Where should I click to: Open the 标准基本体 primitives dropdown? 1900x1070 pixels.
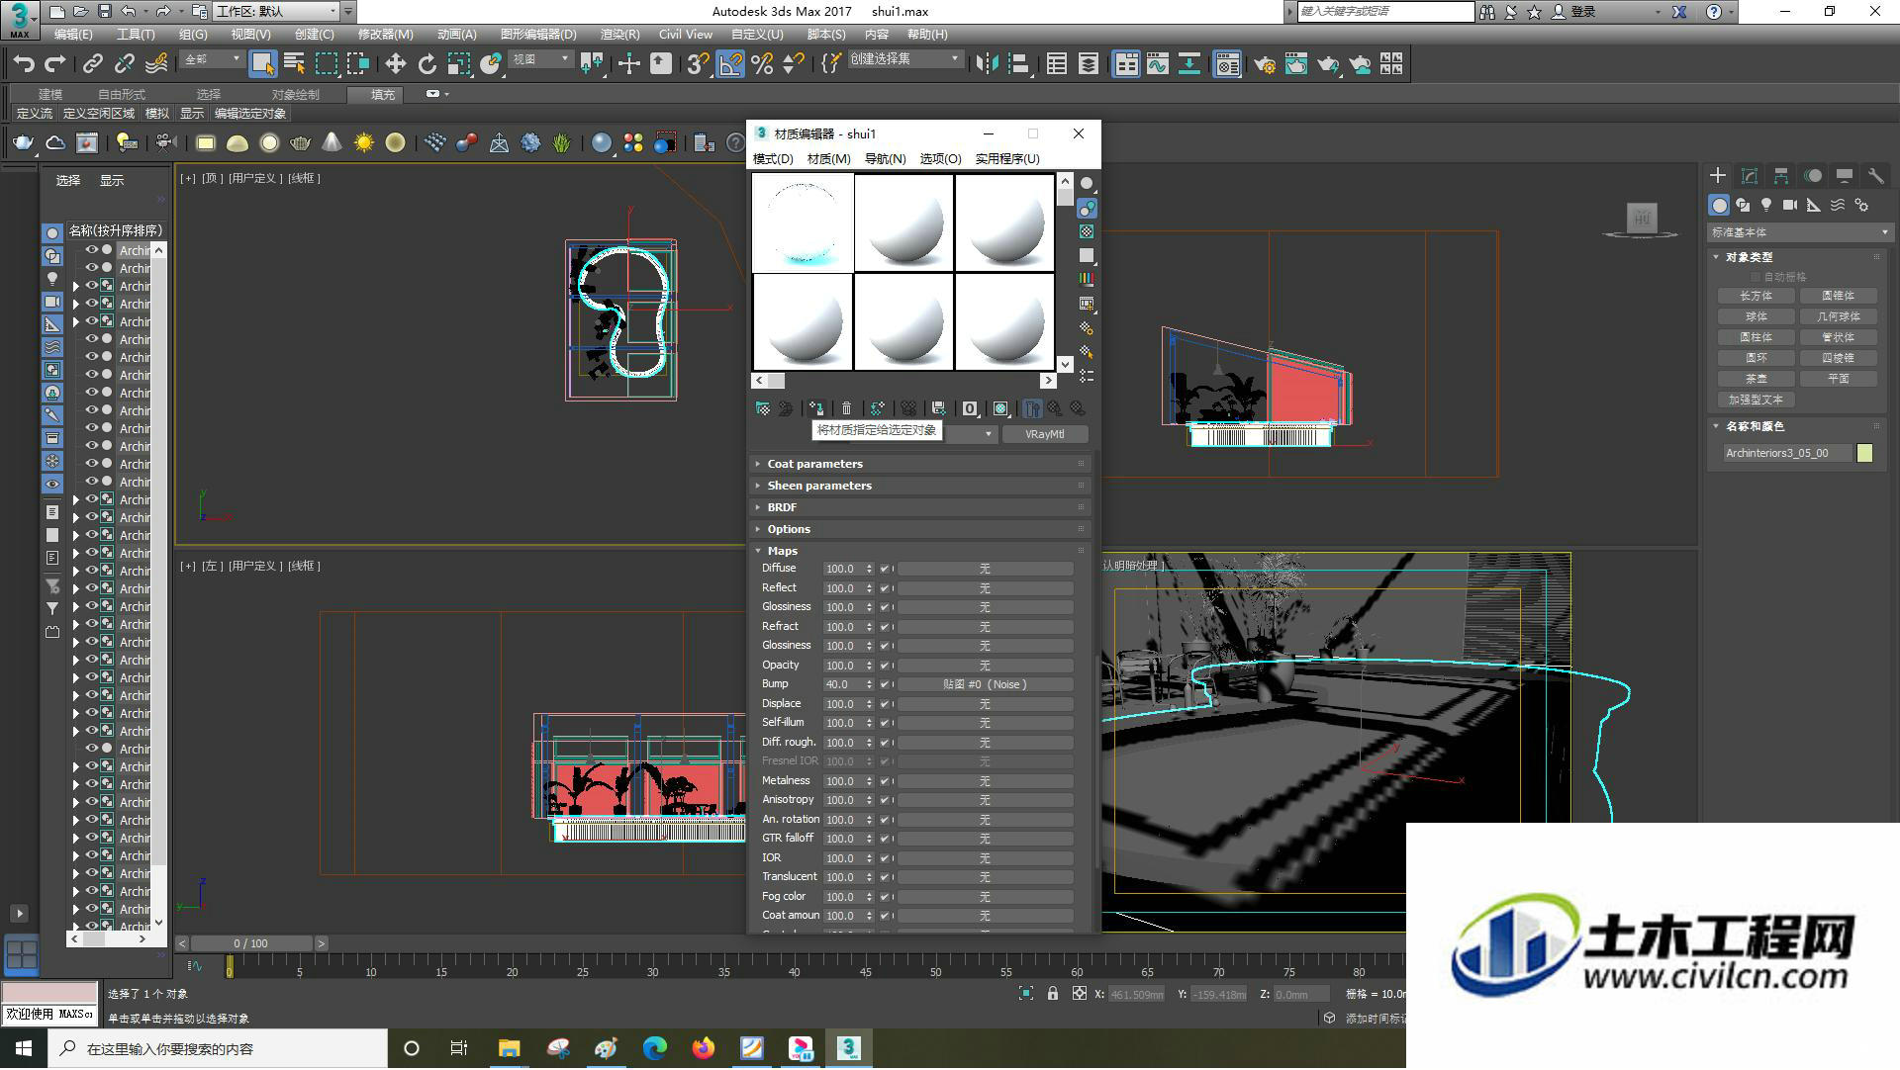1800,232
